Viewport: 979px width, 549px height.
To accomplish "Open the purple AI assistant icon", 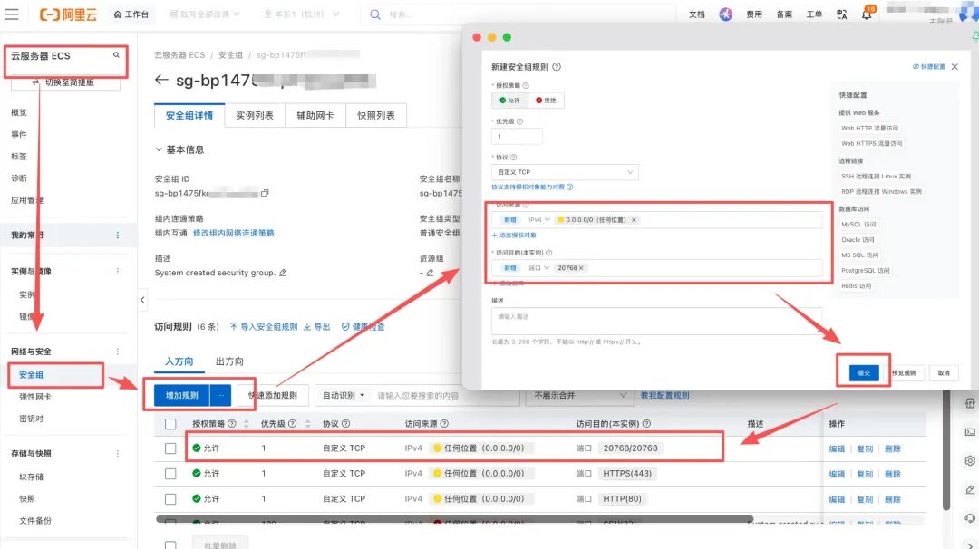I will click(x=725, y=14).
